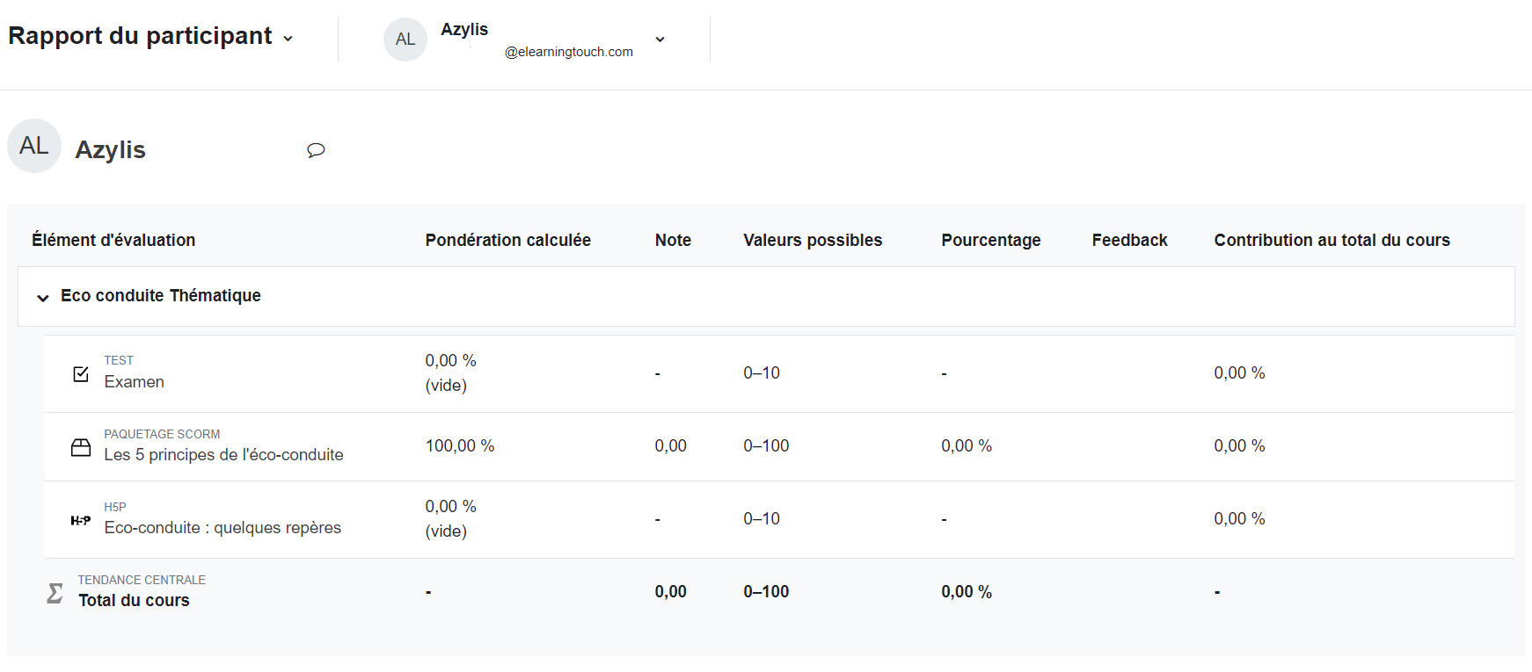Image resolution: width=1532 pixels, height=672 pixels.
Task: Open the Rapport du participant dropdown
Action: point(288,39)
